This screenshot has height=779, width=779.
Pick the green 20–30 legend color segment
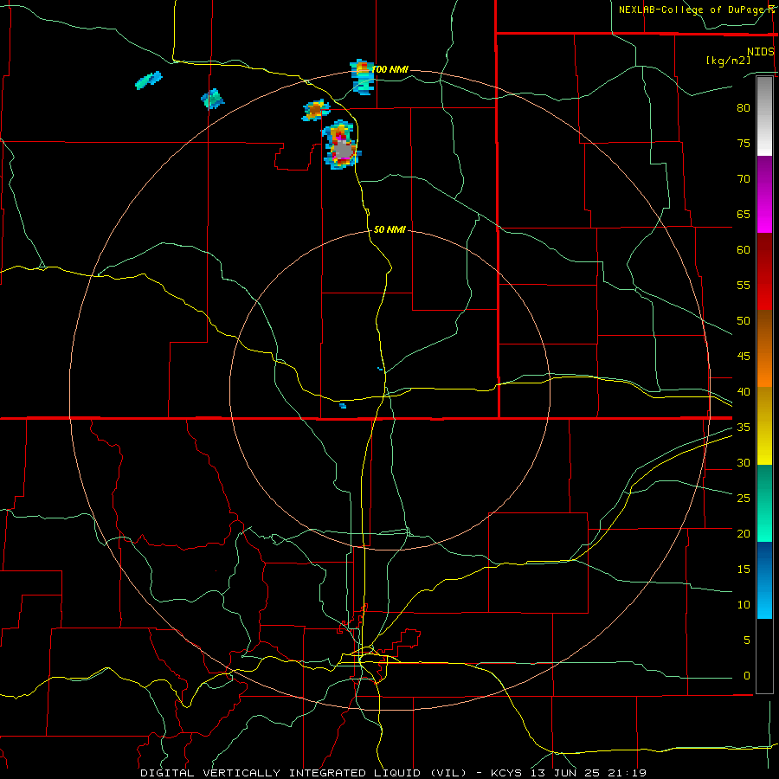click(764, 503)
